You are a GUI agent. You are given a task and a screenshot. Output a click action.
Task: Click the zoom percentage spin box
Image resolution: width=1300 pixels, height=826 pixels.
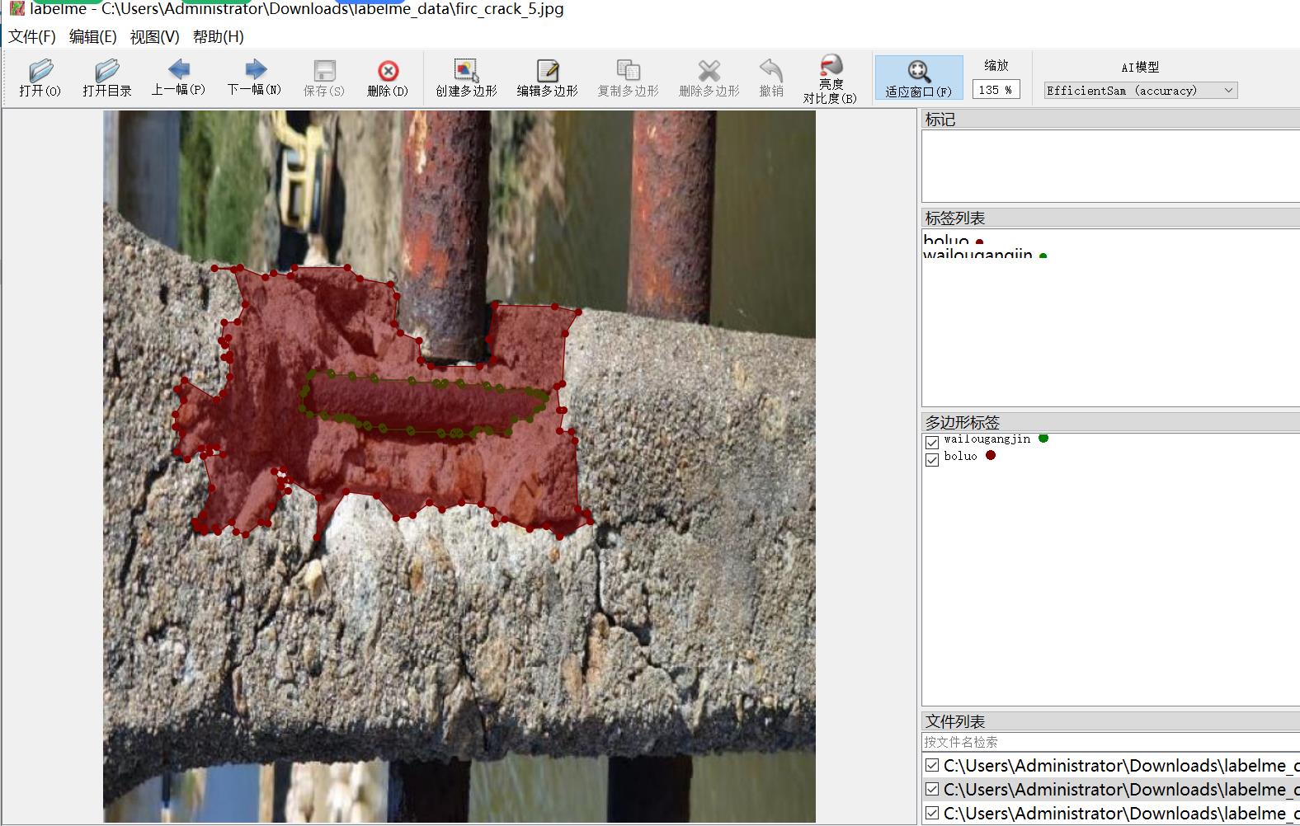tap(995, 90)
